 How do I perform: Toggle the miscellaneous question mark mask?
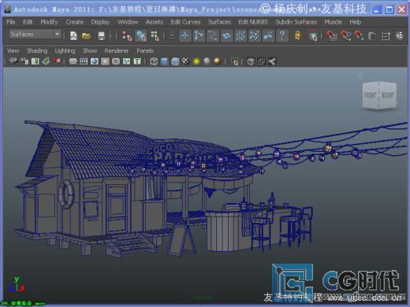(x=282, y=35)
